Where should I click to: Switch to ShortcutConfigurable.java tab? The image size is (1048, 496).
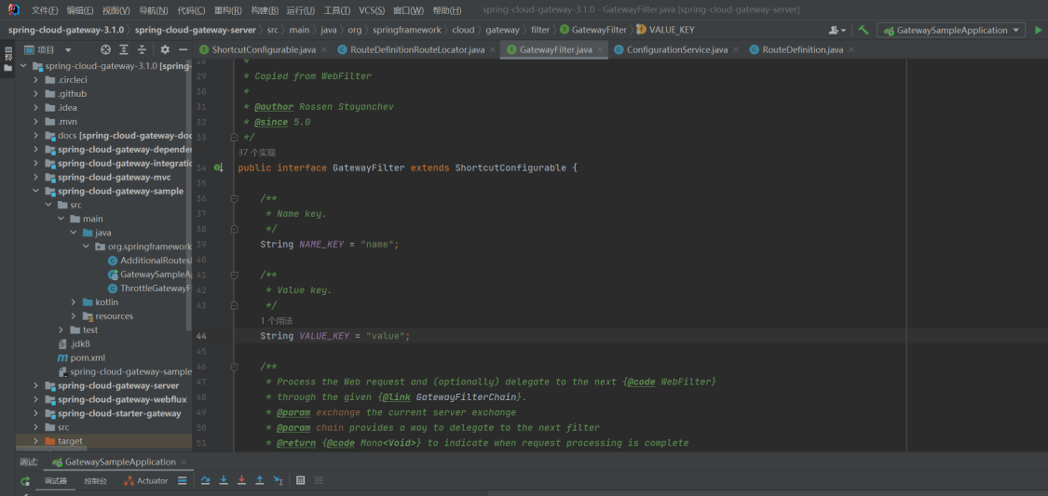pos(264,50)
